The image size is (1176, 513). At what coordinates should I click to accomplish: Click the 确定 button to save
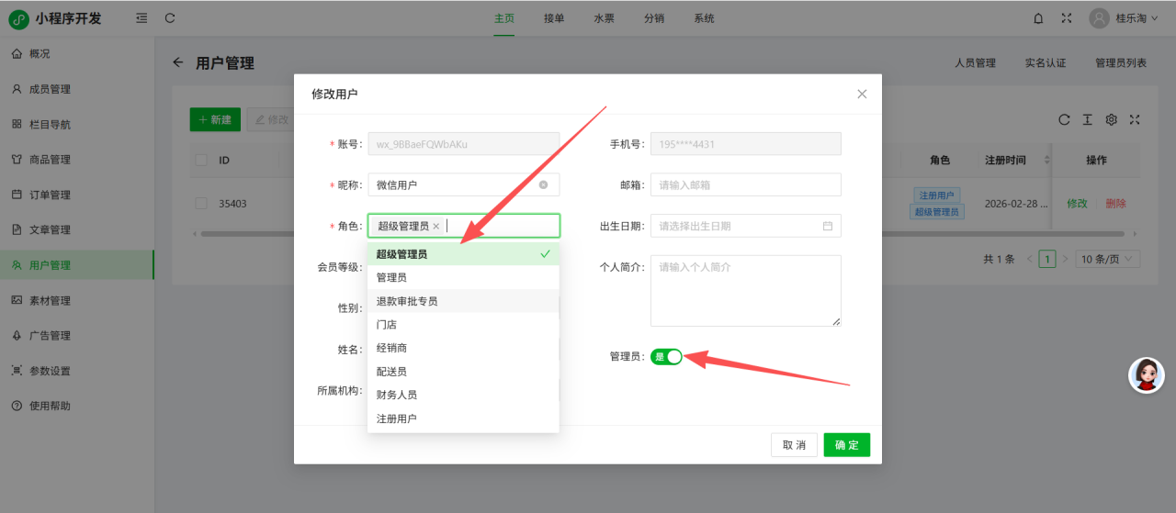point(846,445)
